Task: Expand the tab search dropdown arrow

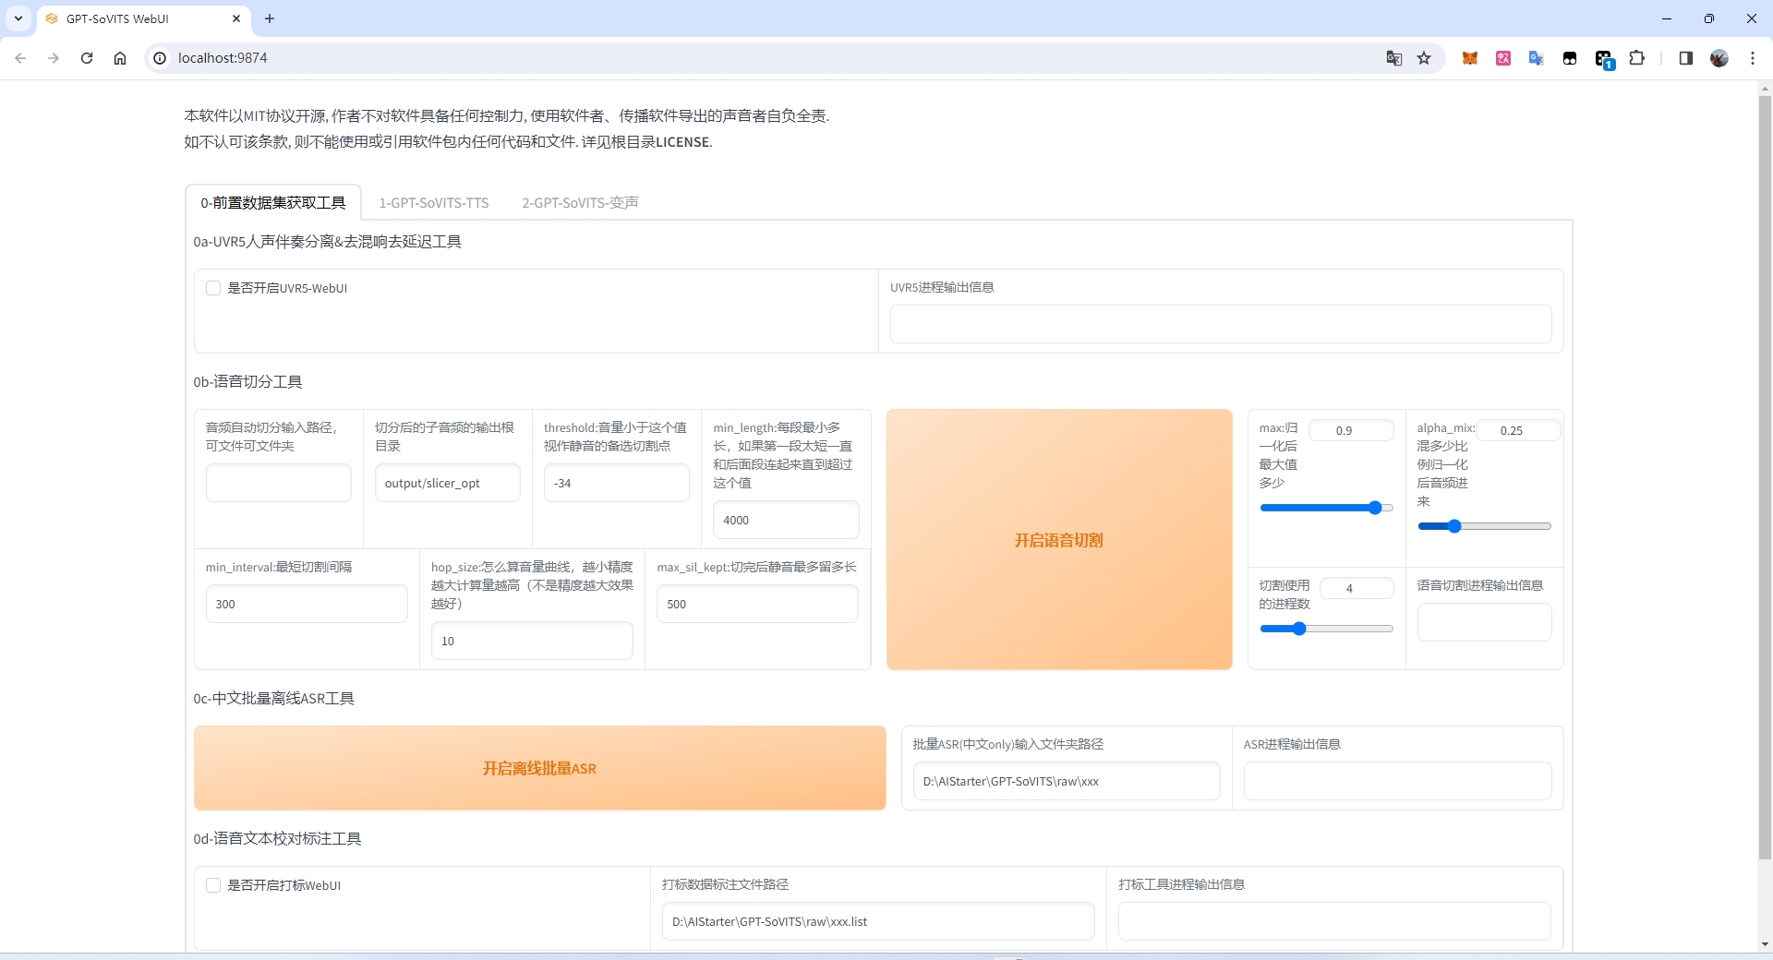Action: [x=18, y=18]
